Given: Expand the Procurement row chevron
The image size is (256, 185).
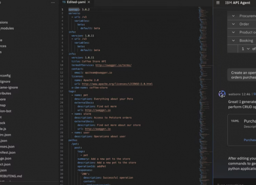Looking at the screenshot, I should 233,16.
